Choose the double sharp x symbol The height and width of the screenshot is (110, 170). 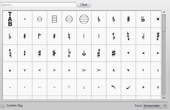[x=156, y=19]
